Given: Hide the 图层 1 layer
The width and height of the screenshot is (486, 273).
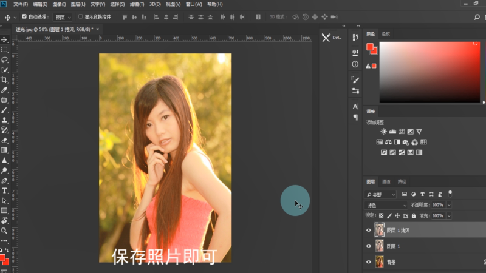Looking at the screenshot, I should coord(369,246).
